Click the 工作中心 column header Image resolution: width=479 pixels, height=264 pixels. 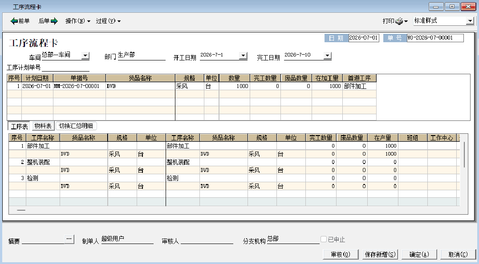[x=442, y=138]
